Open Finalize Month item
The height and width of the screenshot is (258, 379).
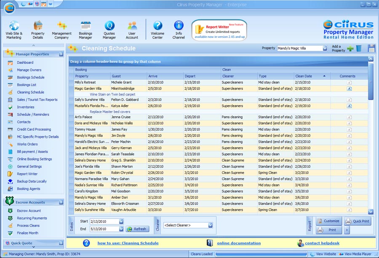pyautogui.click(x=27, y=233)
